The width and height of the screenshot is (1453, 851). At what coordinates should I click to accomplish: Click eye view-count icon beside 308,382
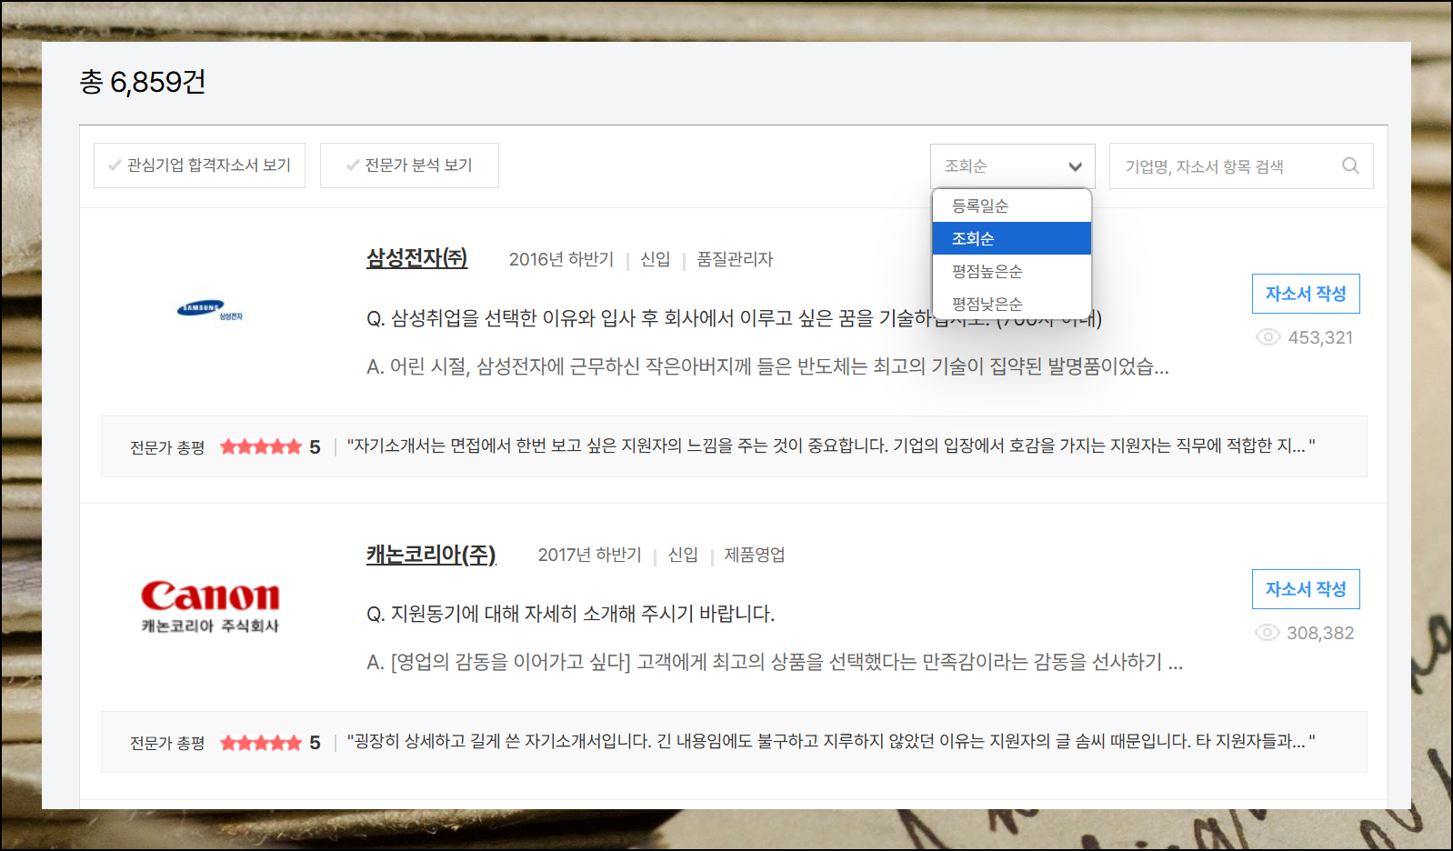tap(1267, 633)
